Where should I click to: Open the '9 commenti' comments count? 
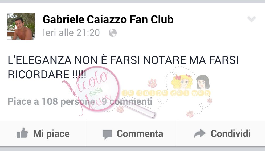click(x=127, y=102)
